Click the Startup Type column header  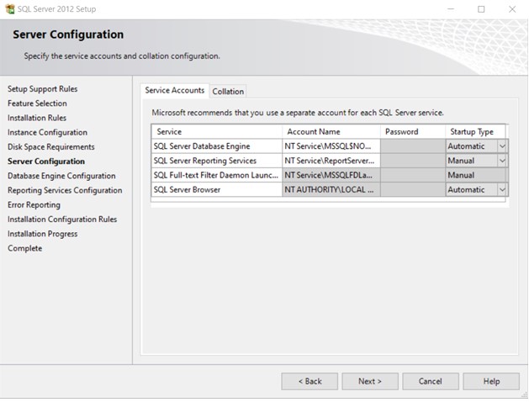476,132
